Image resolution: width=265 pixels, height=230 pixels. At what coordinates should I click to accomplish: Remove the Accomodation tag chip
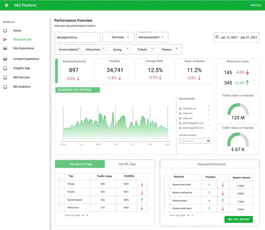(x=79, y=48)
